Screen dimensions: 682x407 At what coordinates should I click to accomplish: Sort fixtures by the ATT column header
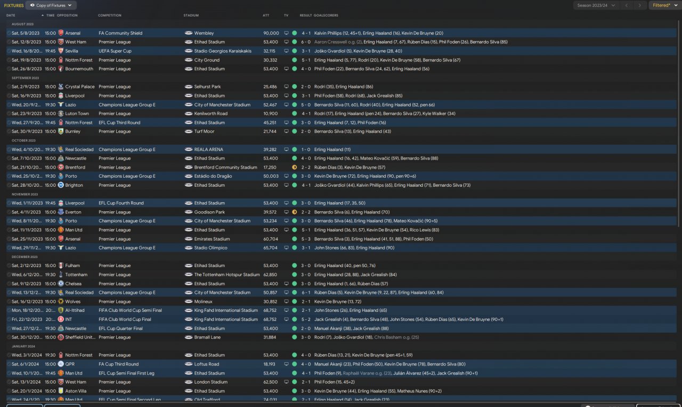(266, 15)
